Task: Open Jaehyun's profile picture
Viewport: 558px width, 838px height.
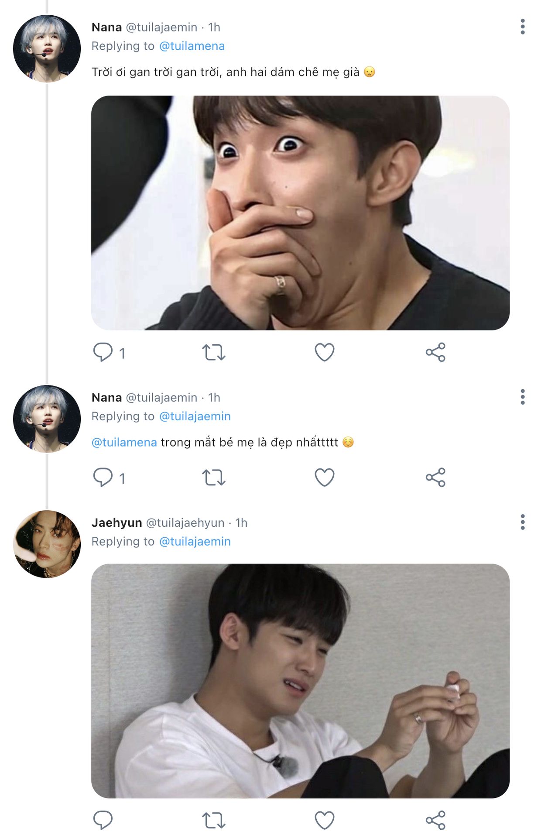Action: pos(47,544)
